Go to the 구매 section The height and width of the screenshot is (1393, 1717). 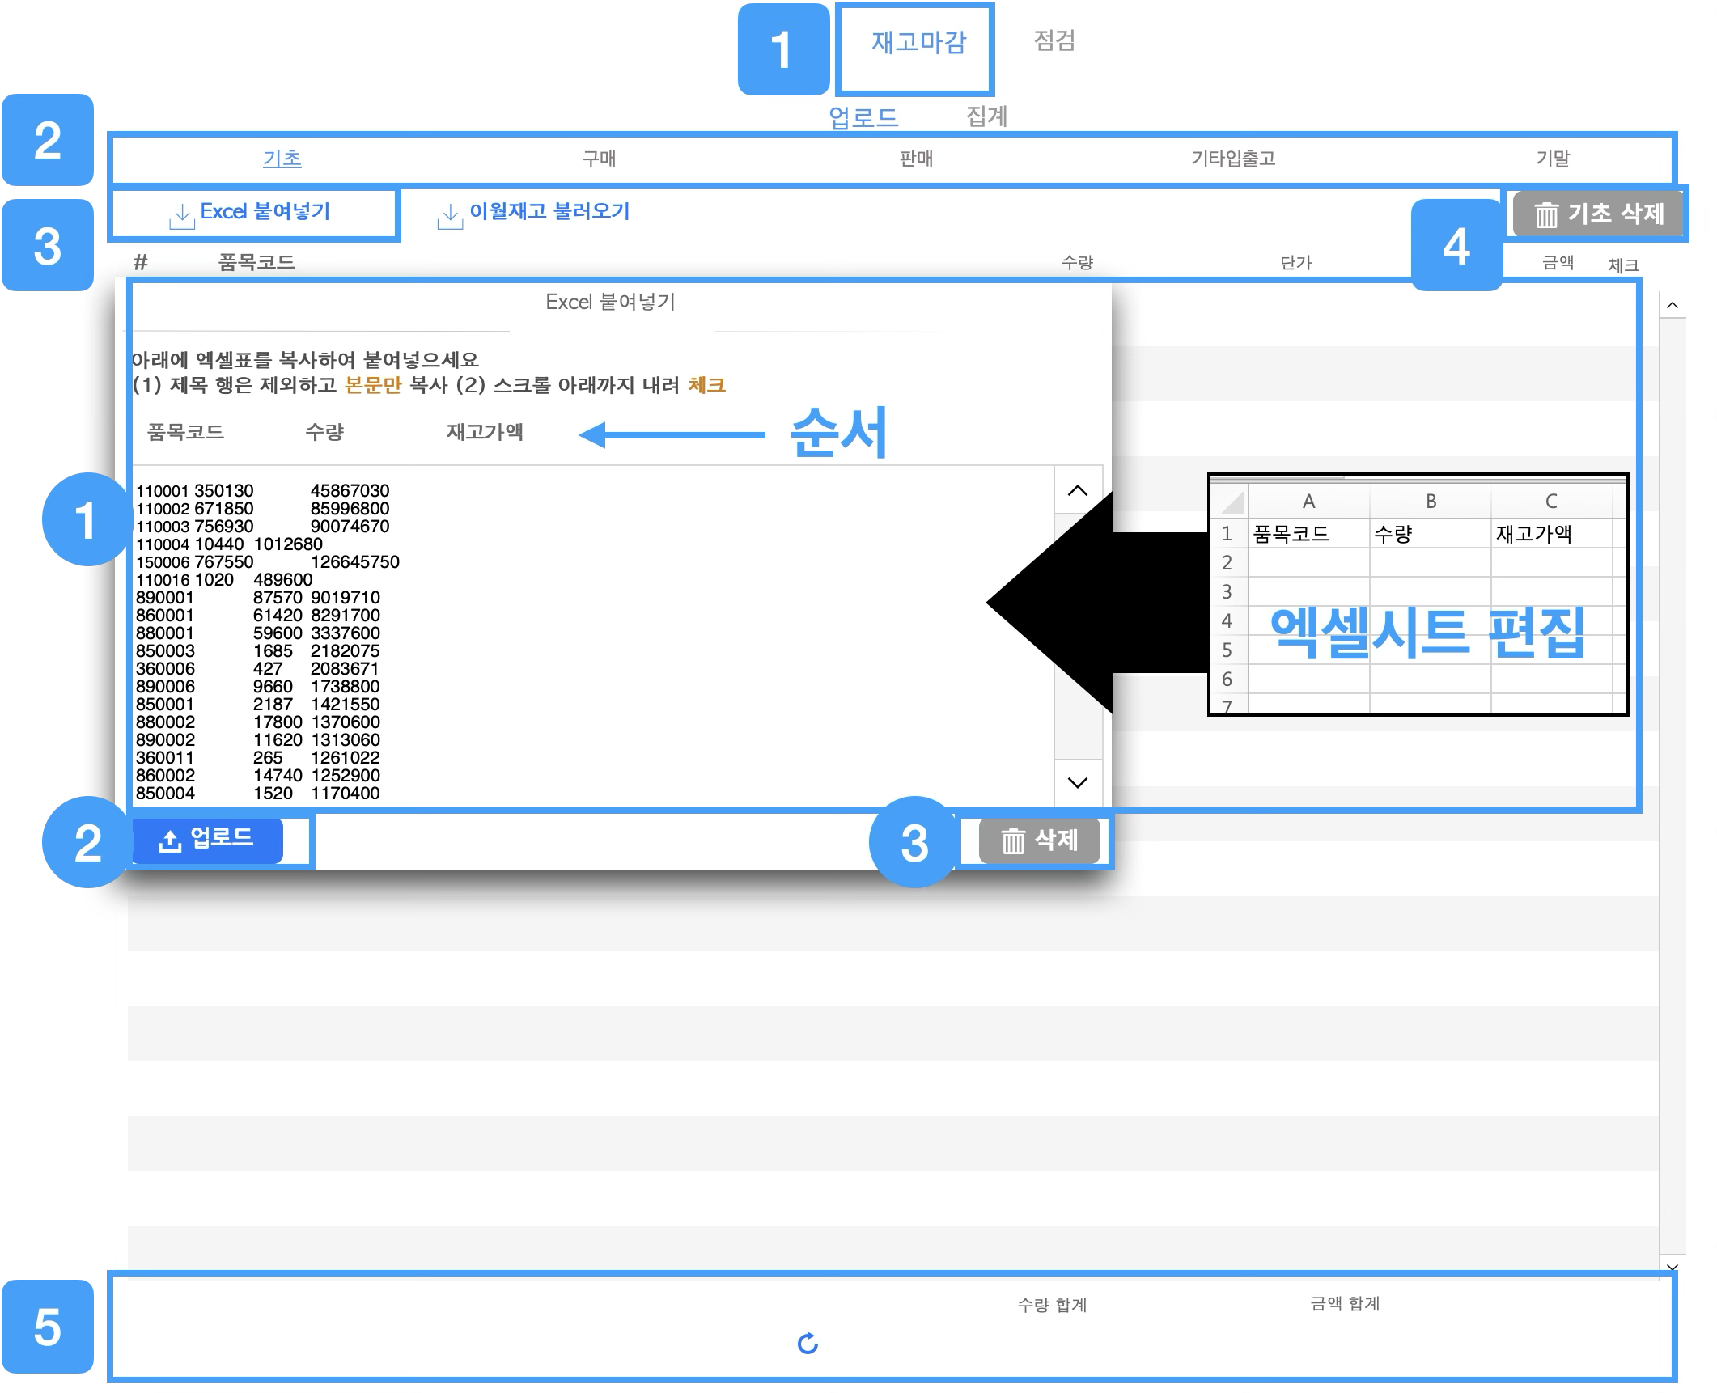point(599,159)
